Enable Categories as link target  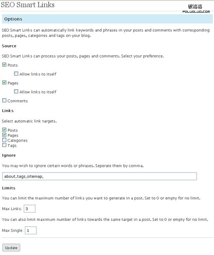tap(4, 140)
